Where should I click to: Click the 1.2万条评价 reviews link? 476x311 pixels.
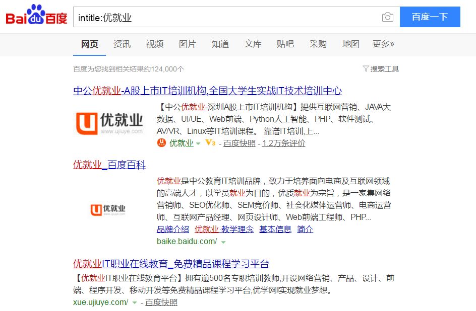click(x=283, y=143)
